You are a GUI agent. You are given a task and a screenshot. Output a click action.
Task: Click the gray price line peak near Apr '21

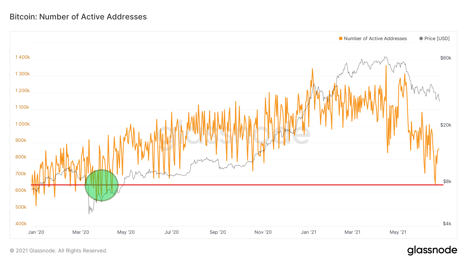click(384, 56)
